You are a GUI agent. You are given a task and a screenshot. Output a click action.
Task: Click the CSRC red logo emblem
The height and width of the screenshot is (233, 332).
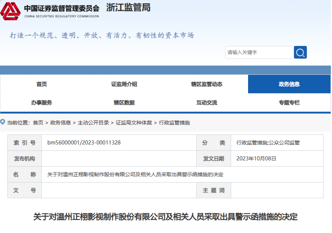point(10,11)
